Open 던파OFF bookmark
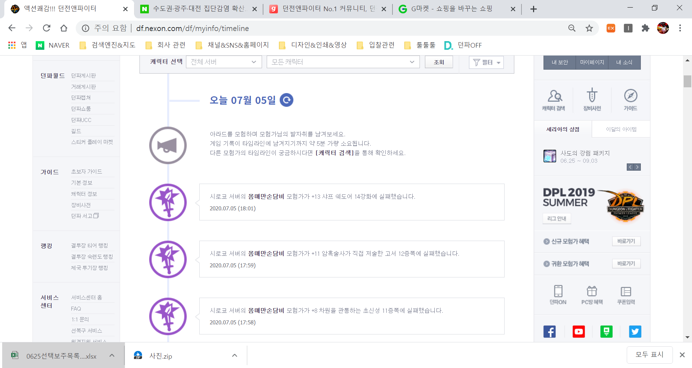The height and width of the screenshot is (368, 692). point(463,45)
